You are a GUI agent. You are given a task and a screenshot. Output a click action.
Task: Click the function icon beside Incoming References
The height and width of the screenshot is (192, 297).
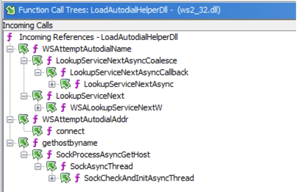point(10,37)
